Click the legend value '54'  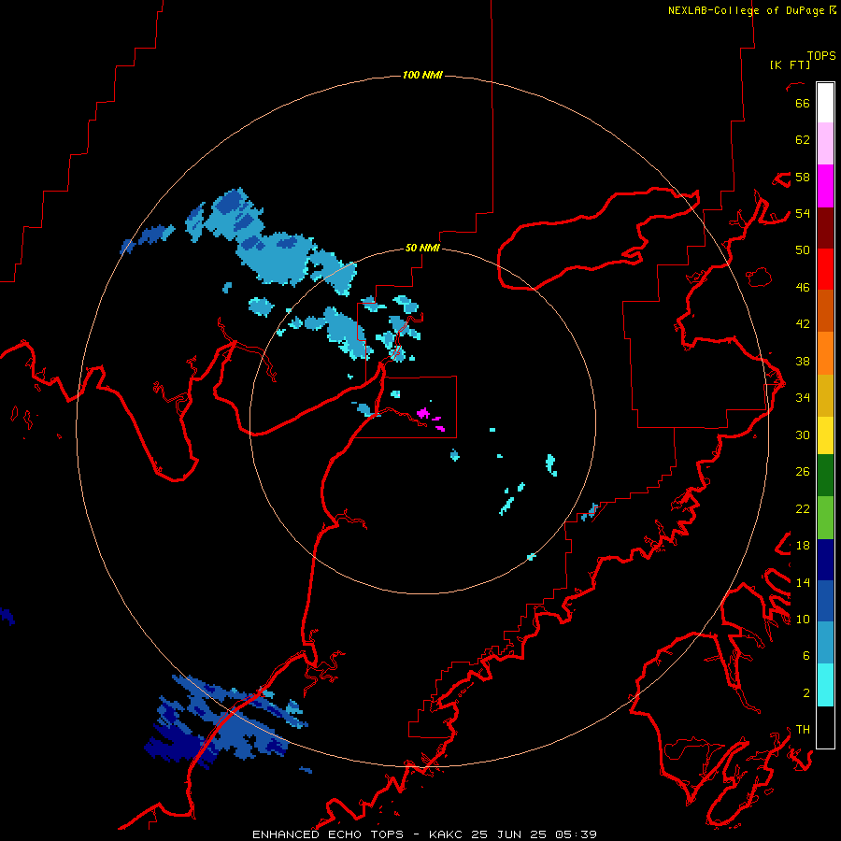click(x=803, y=213)
